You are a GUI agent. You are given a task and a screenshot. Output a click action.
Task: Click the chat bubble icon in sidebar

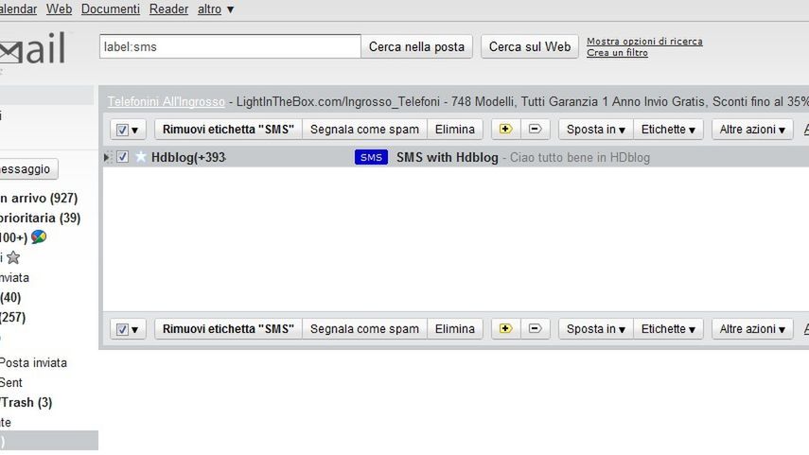(39, 236)
